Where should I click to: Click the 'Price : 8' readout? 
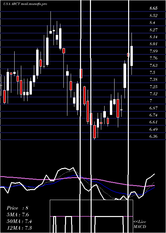pos(17,208)
